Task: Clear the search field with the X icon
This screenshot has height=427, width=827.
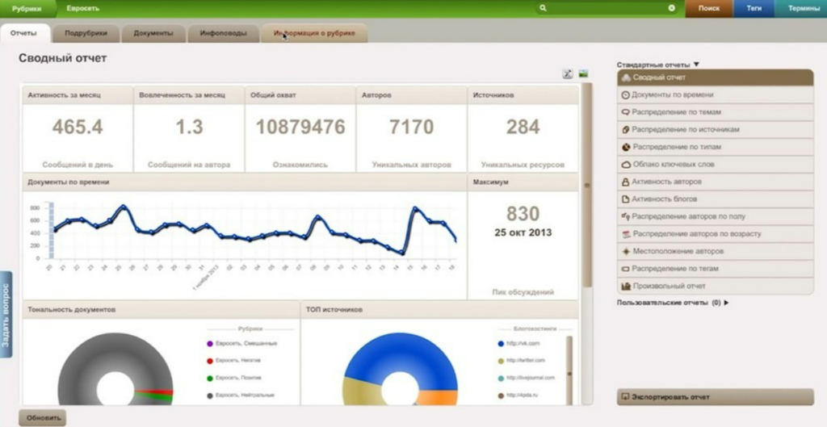Action: [x=671, y=8]
